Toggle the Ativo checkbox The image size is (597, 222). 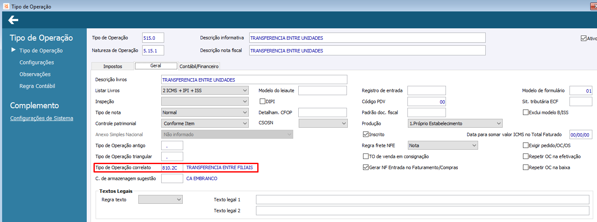pyautogui.click(x=583, y=38)
